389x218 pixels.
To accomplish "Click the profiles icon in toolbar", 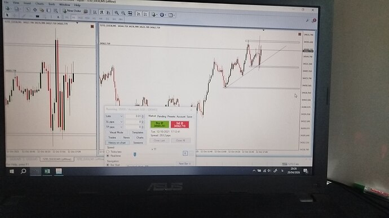I will click(16, 9).
